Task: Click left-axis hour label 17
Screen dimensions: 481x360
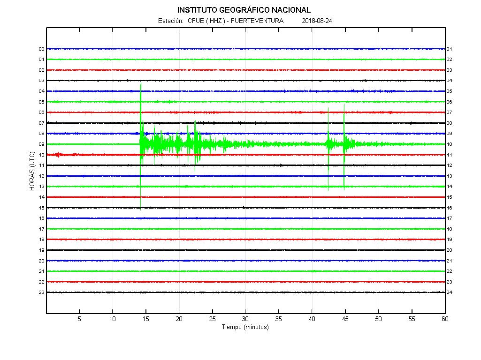Action: pos(41,229)
